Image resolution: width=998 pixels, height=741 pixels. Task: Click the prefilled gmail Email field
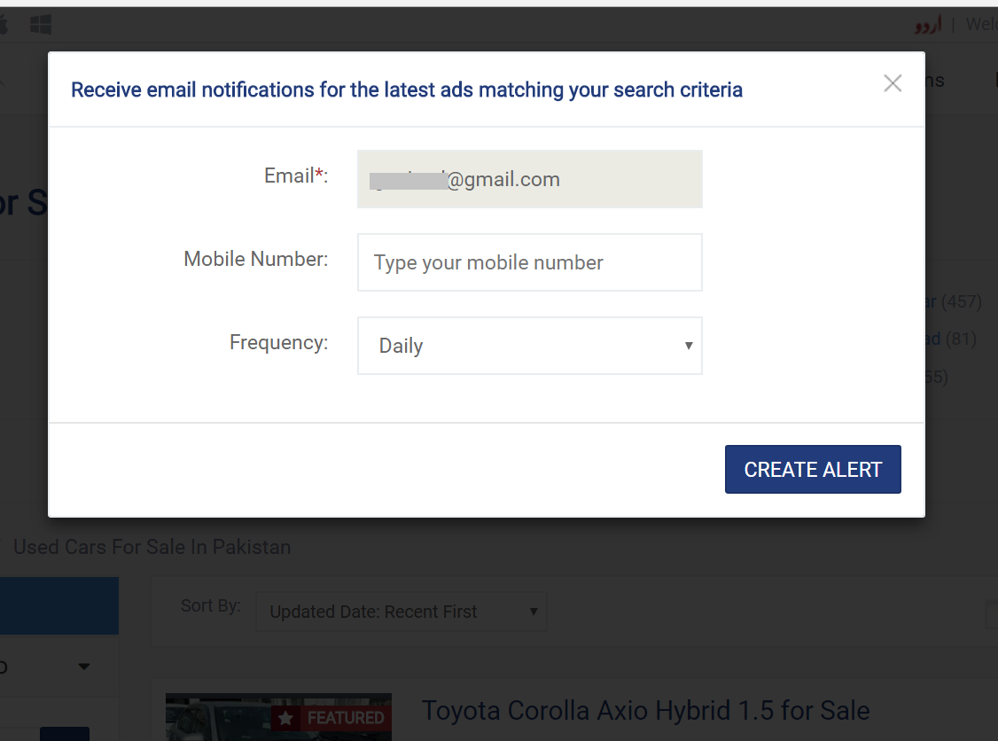coord(529,179)
